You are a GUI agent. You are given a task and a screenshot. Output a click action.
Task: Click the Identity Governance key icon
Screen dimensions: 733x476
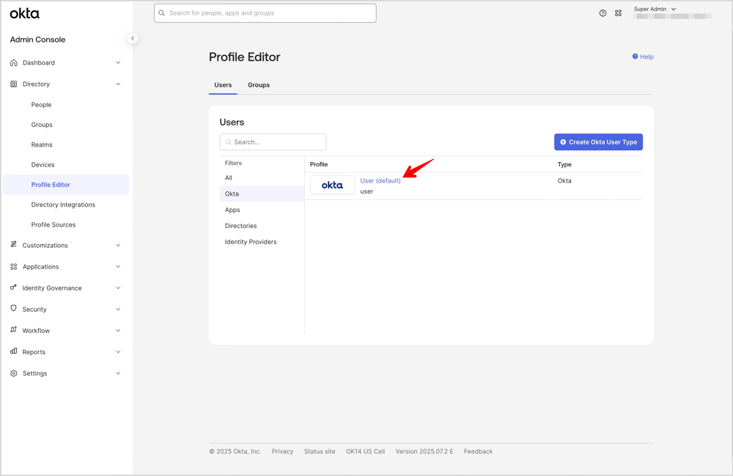pyautogui.click(x=13, y=288)
